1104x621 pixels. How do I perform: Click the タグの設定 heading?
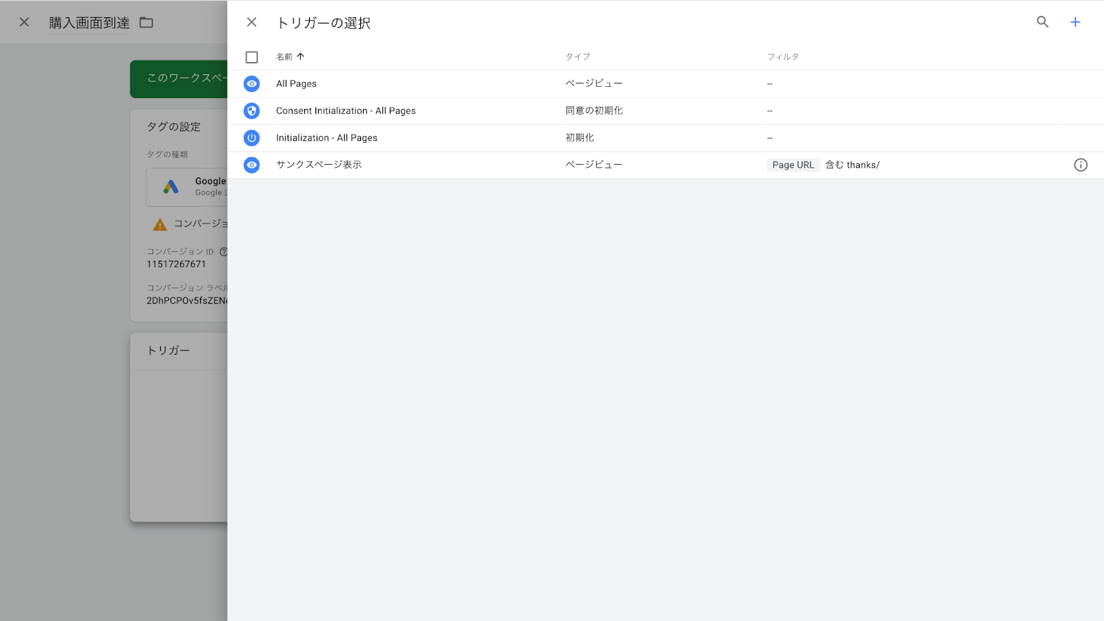pyautogui.click(x=173, y=127)
